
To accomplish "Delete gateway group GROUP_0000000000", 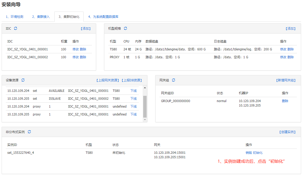I will tap(285, 101).
